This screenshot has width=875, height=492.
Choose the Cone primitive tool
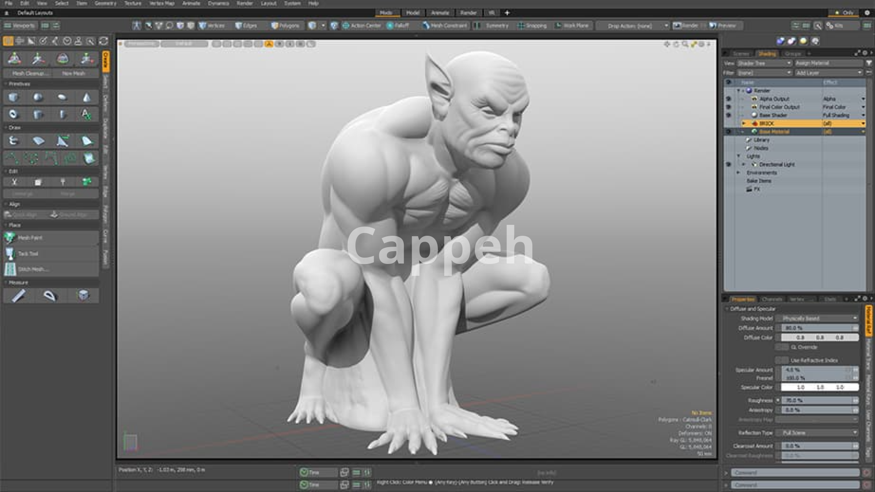(87, 97)
